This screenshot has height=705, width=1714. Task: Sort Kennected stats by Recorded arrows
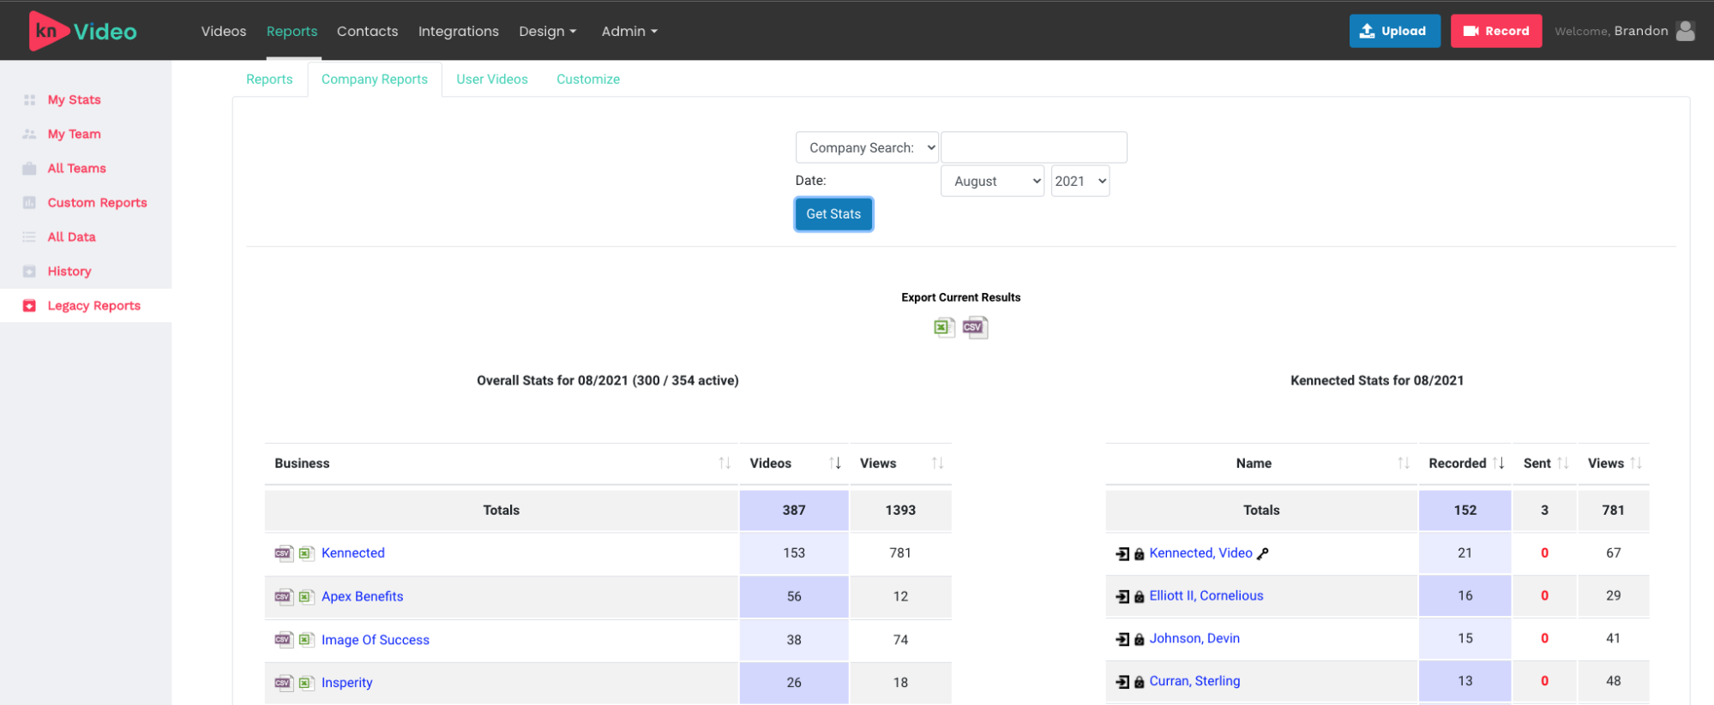click(x=1499, y=463)
